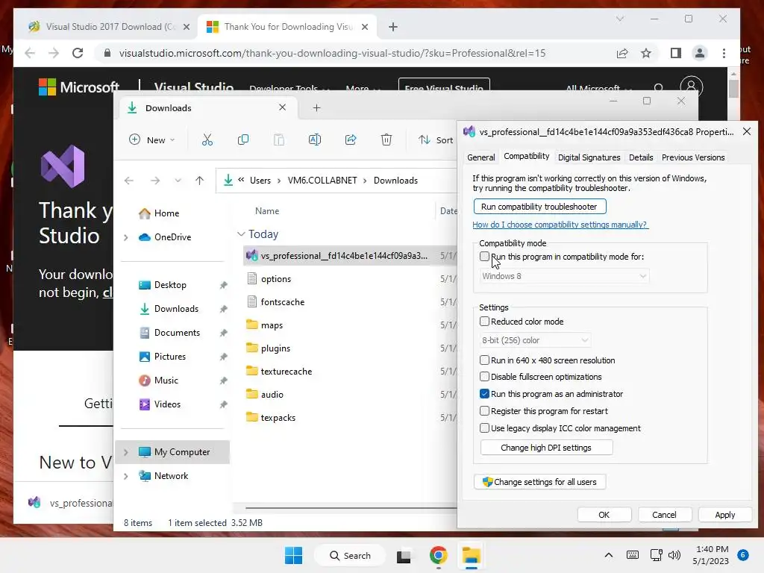Open the Digital Signatures tab
764x573 pixels.
589,157
